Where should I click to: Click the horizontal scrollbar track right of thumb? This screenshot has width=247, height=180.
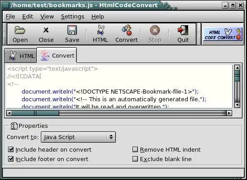point(142,113)
